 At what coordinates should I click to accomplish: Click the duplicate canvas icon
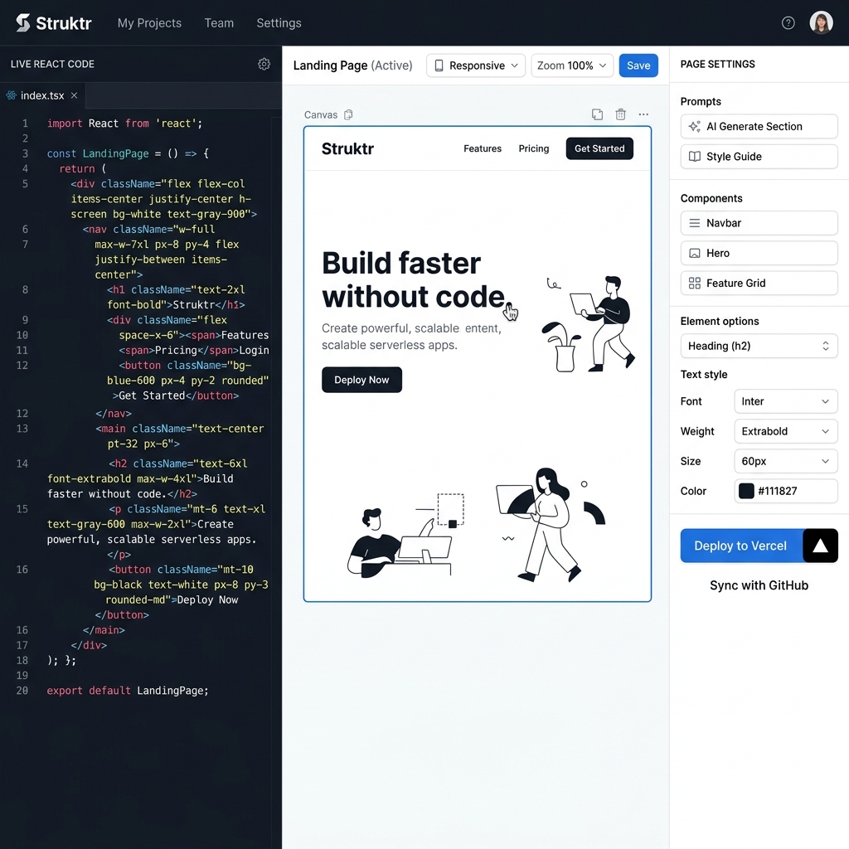597,114
